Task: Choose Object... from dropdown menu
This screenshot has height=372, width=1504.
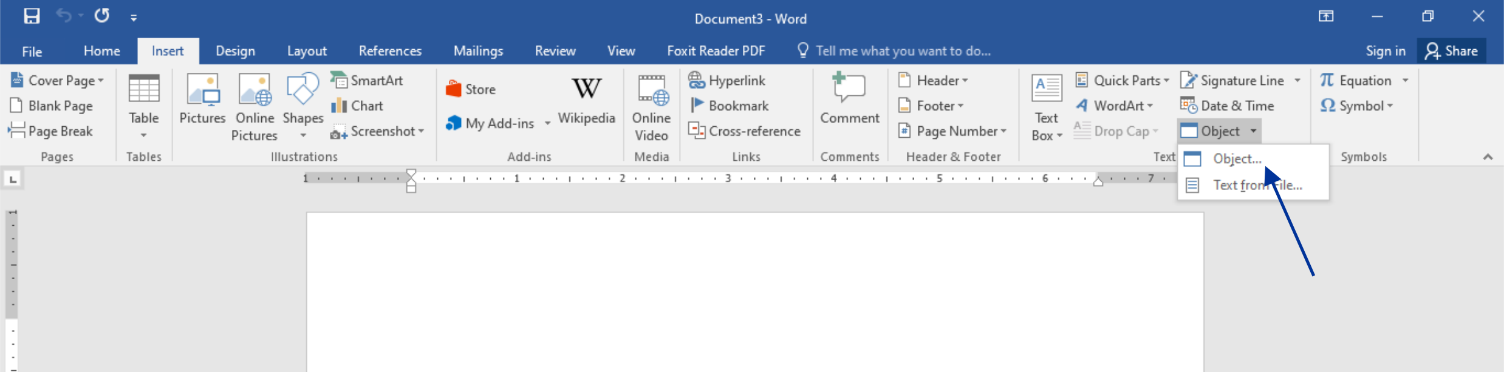Action: coord(1237,159)
